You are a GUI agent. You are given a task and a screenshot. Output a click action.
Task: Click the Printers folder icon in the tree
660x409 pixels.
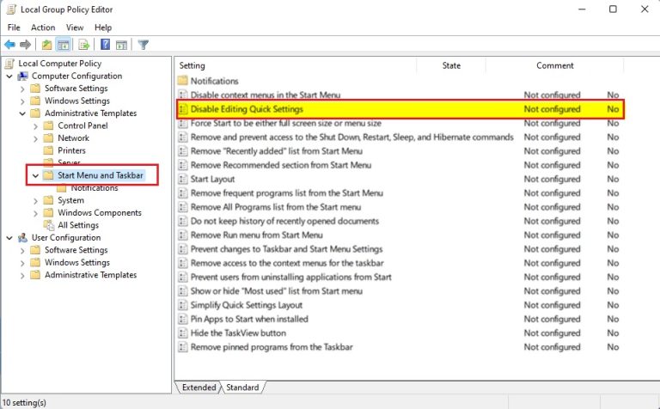[49, 150]
